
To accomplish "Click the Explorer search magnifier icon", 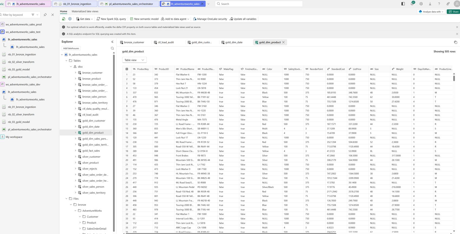I will coord(112,48).
